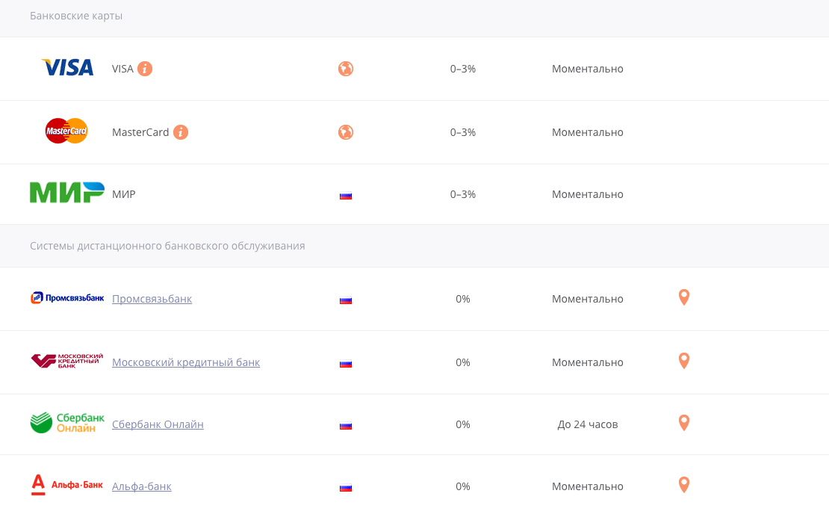
Task: Click the Russian flag in Промсвязьбанк row
Action: coord(346,300)
